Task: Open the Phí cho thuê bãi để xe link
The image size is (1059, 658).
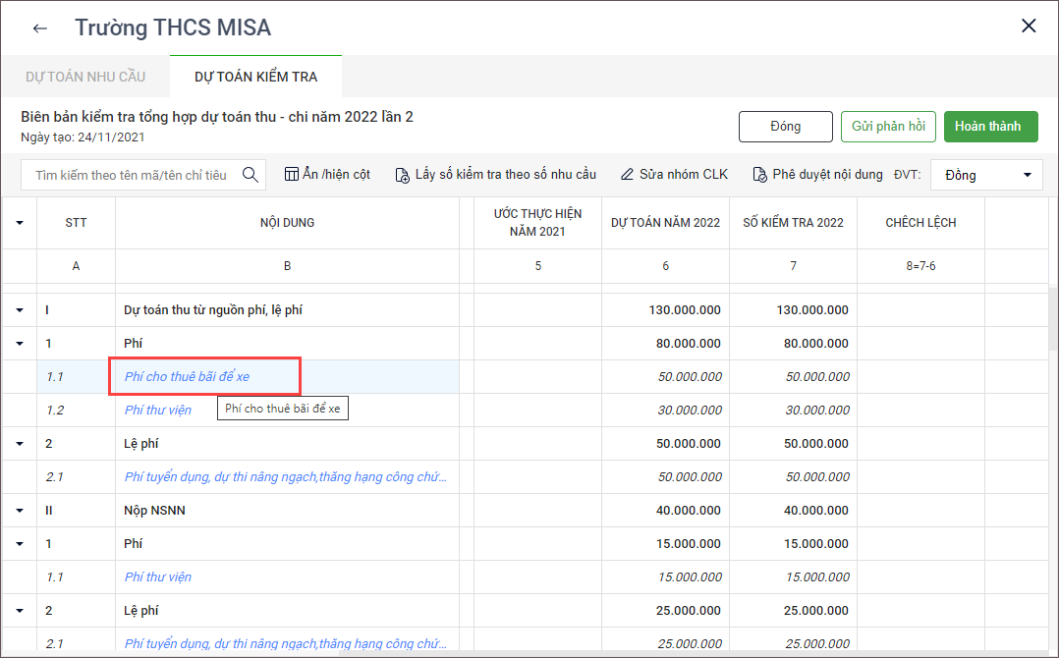Action: coord(187,377)
